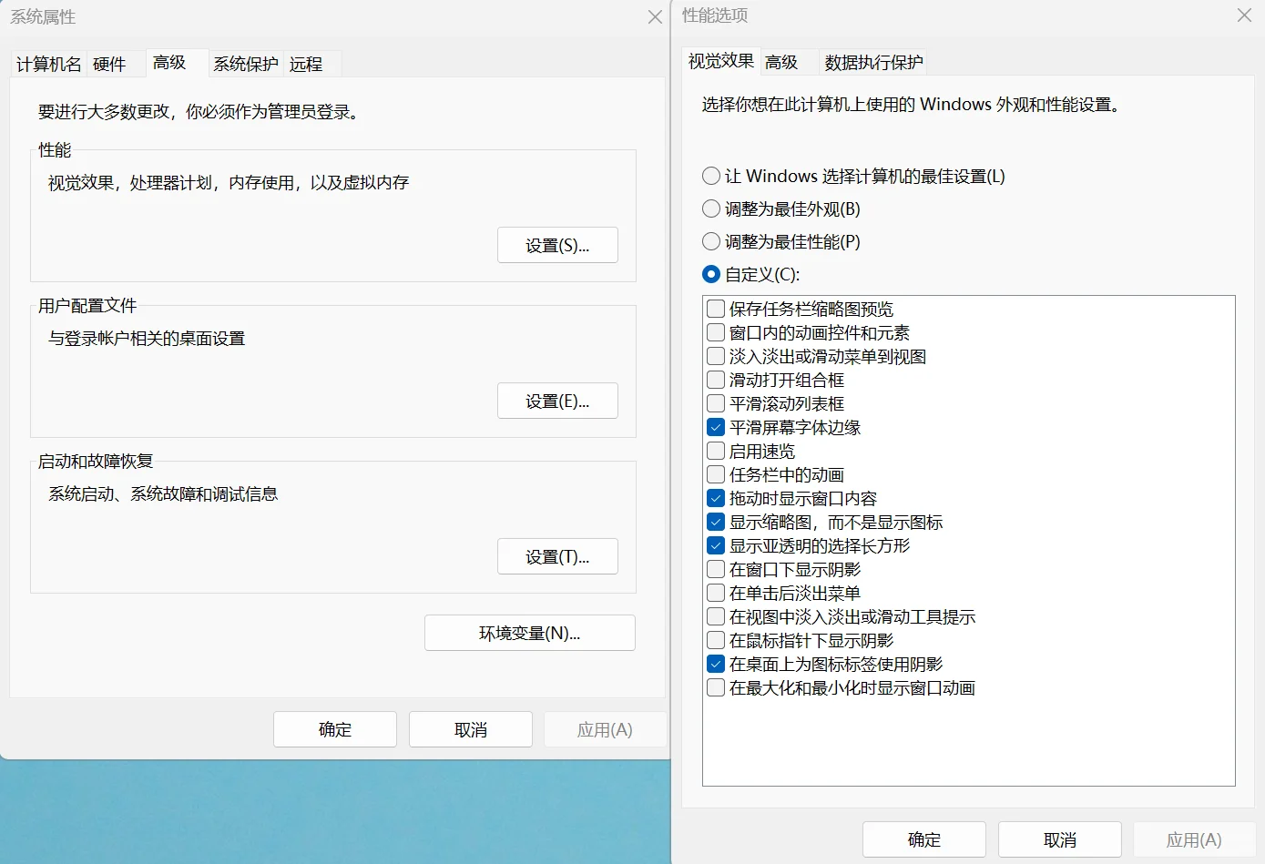Viewport: 1265px width, 864px height.
Task: Disable 显示亚透明的选择长方形
Action: [716, 545]
